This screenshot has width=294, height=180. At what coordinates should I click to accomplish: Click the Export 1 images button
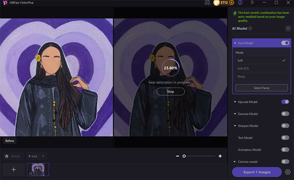[x=257, y=172]
